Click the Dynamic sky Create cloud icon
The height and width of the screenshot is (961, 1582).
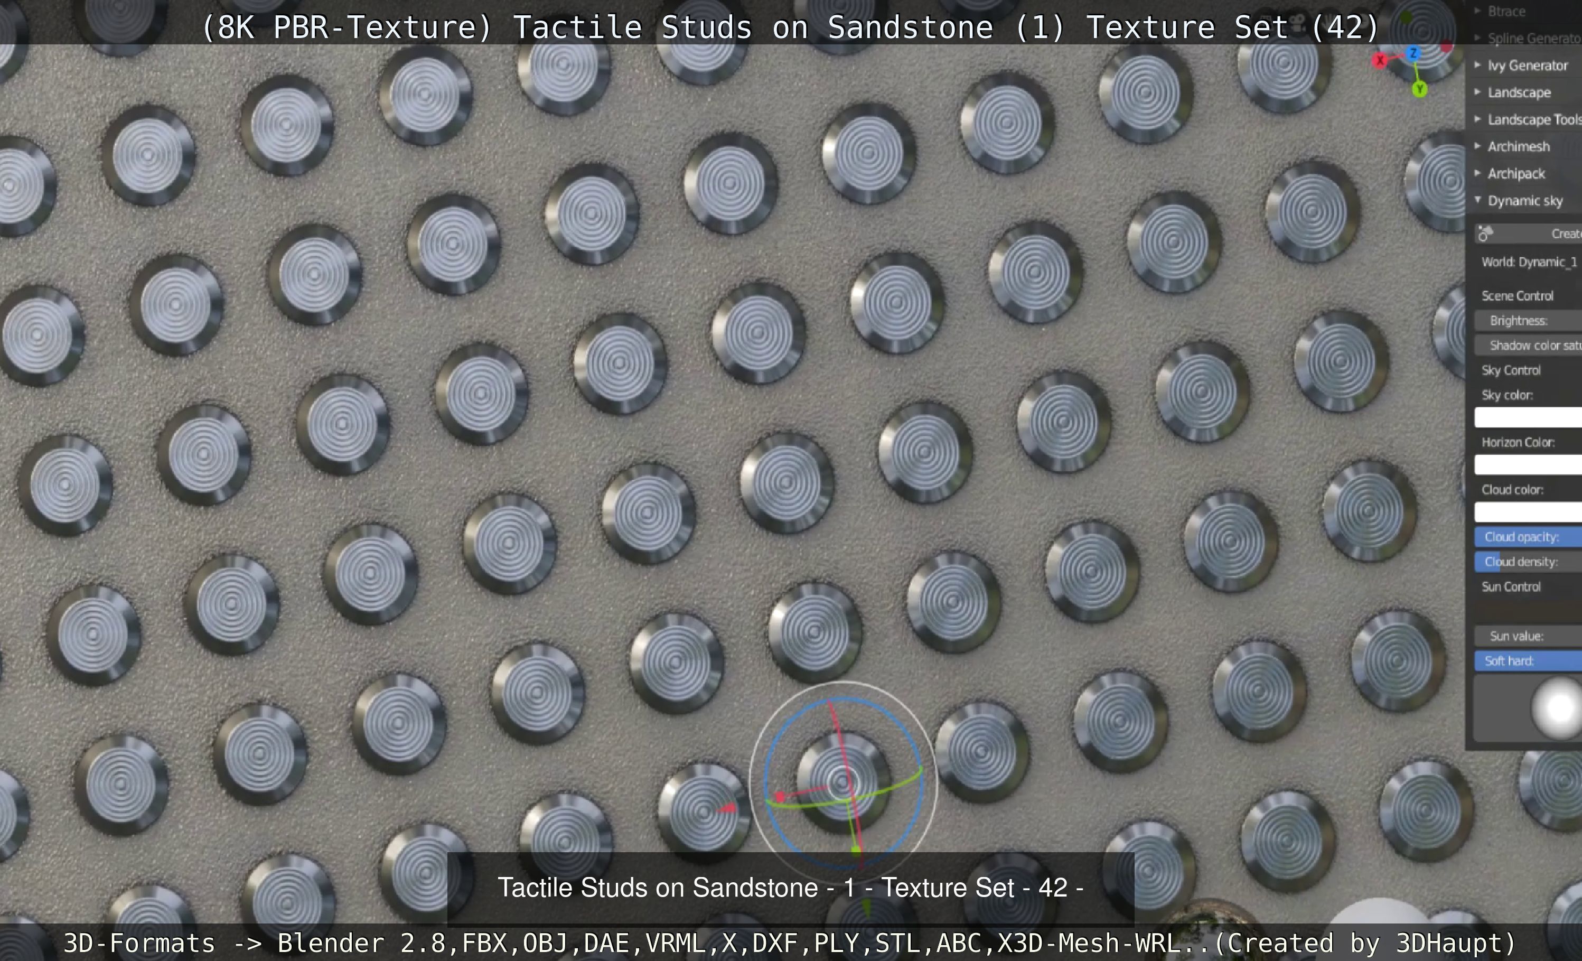(1484, 234)
